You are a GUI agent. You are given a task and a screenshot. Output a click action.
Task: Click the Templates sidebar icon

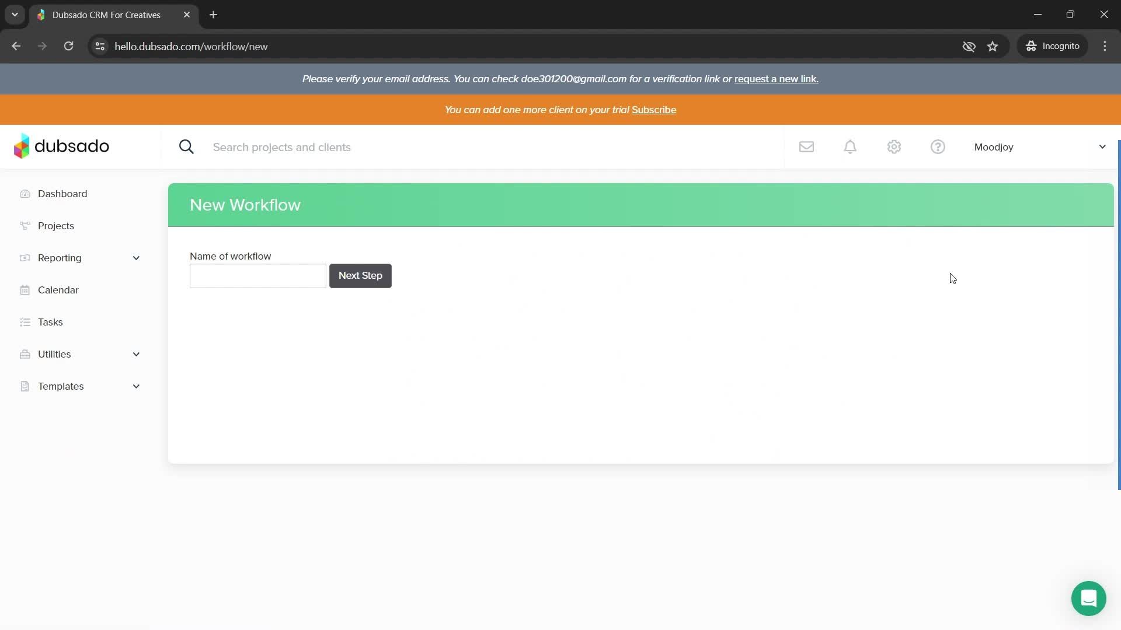(x=25, y=386)
